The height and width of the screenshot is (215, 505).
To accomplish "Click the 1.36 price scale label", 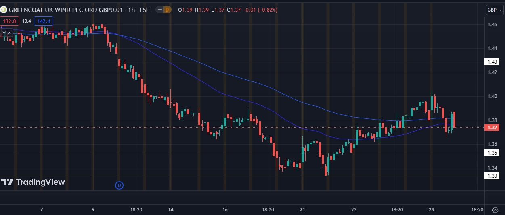I will pyautogui.click(x=492, y=144).
